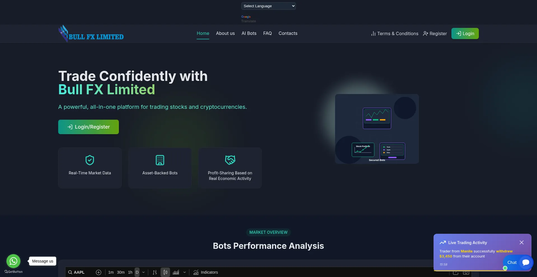Click the platform tagline about stocks and cryptocurrencies
Viewport: 537px width, 277px height.
(152, 107)
